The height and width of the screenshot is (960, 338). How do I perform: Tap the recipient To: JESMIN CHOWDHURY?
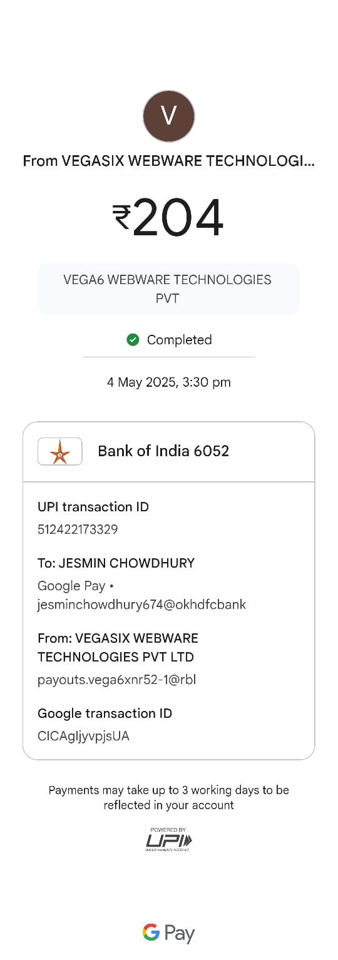click(x=116, y=563)
